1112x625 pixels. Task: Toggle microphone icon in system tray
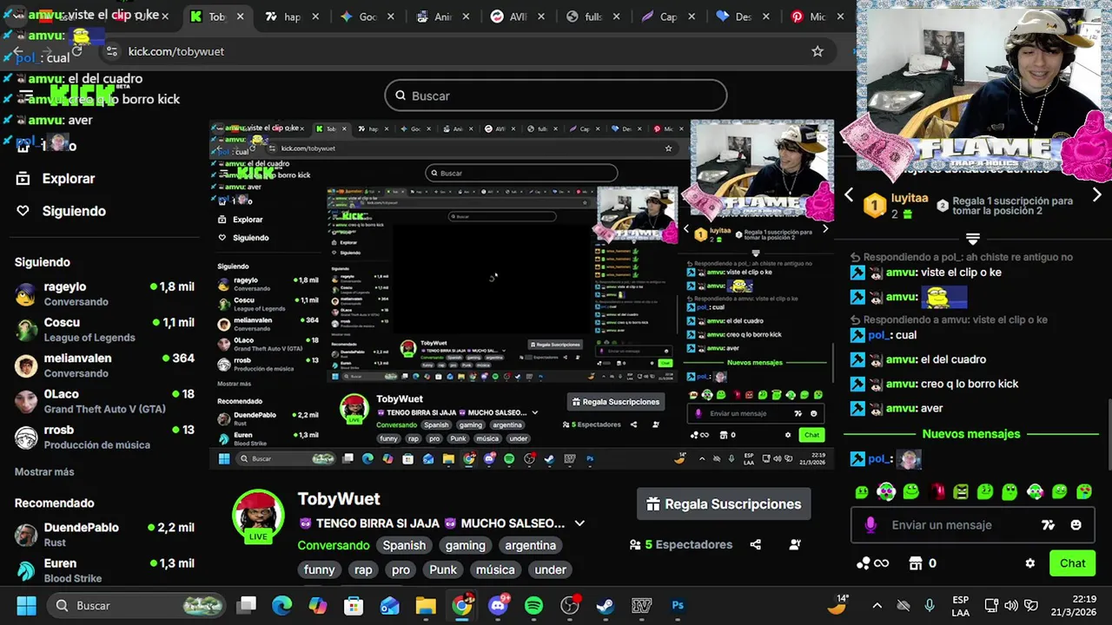point(930,606)
